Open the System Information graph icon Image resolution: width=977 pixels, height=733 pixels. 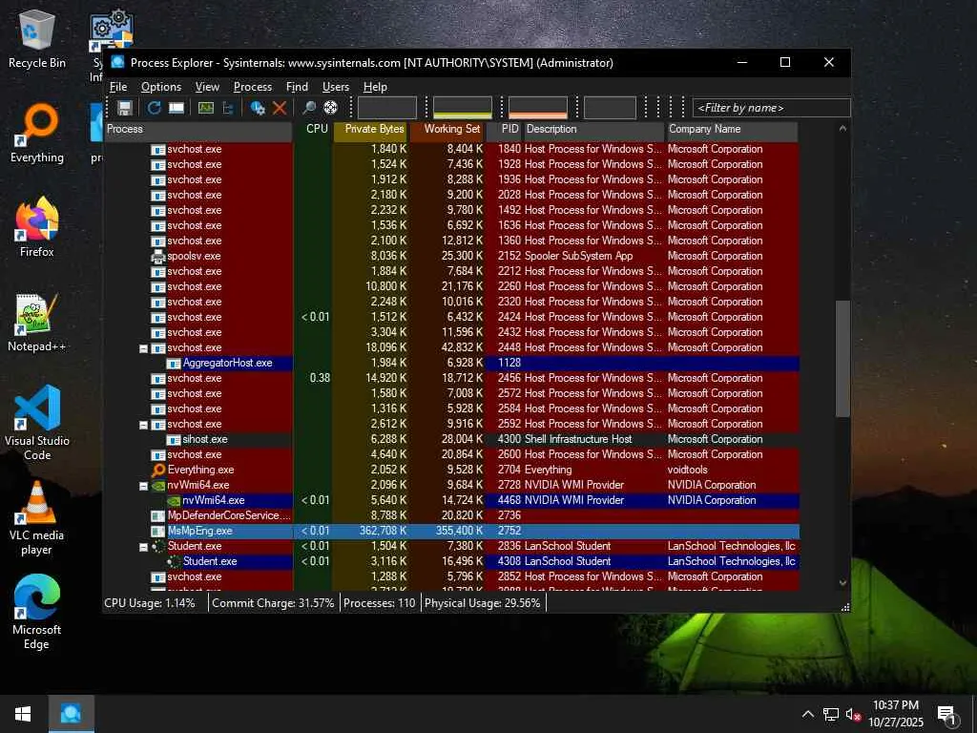(206, 108)
